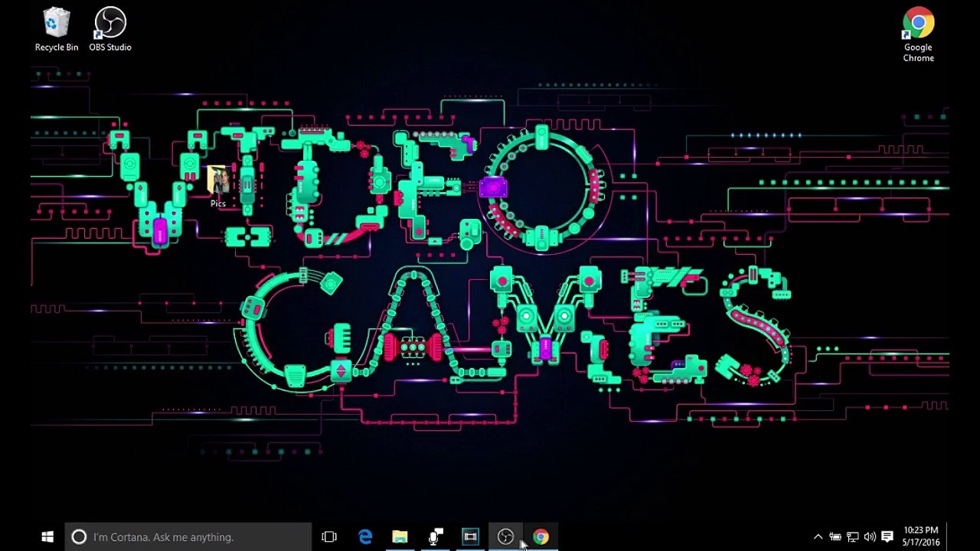This screenshot has height=551, width=980.
Task: Open the battery power status icon
Action: 835,537
